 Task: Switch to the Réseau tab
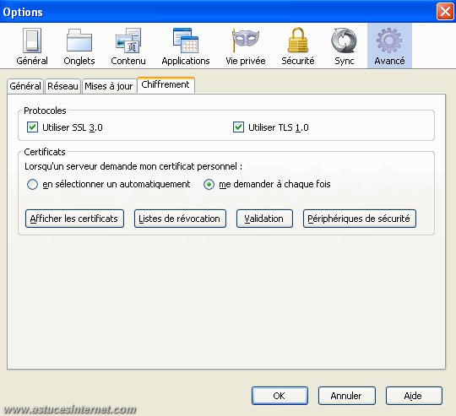(62, 86)
